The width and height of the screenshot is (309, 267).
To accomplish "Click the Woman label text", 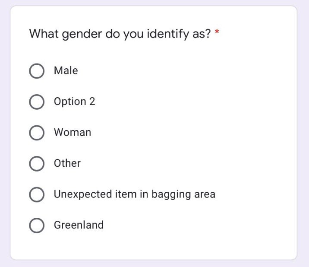I will 72,132.
